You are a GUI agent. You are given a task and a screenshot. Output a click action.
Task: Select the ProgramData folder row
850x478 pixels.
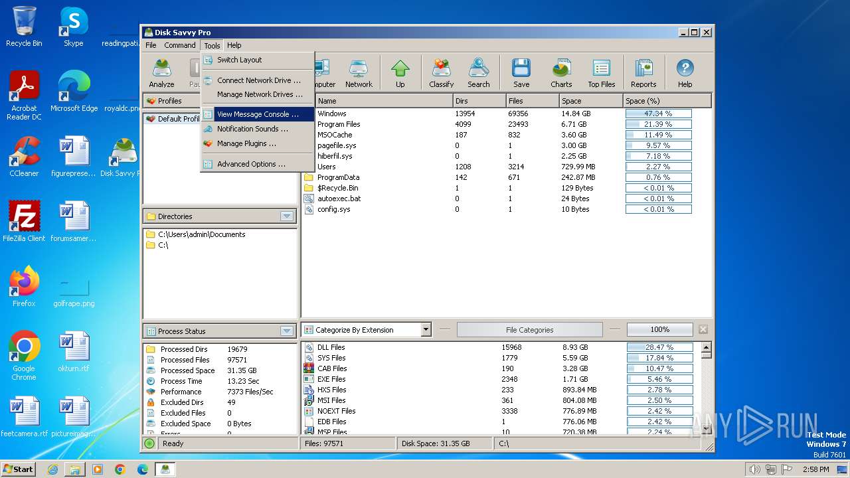(x=506, y=177)
